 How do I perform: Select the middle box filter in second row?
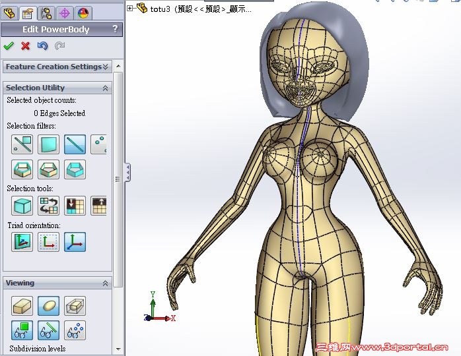pos(48,169)
